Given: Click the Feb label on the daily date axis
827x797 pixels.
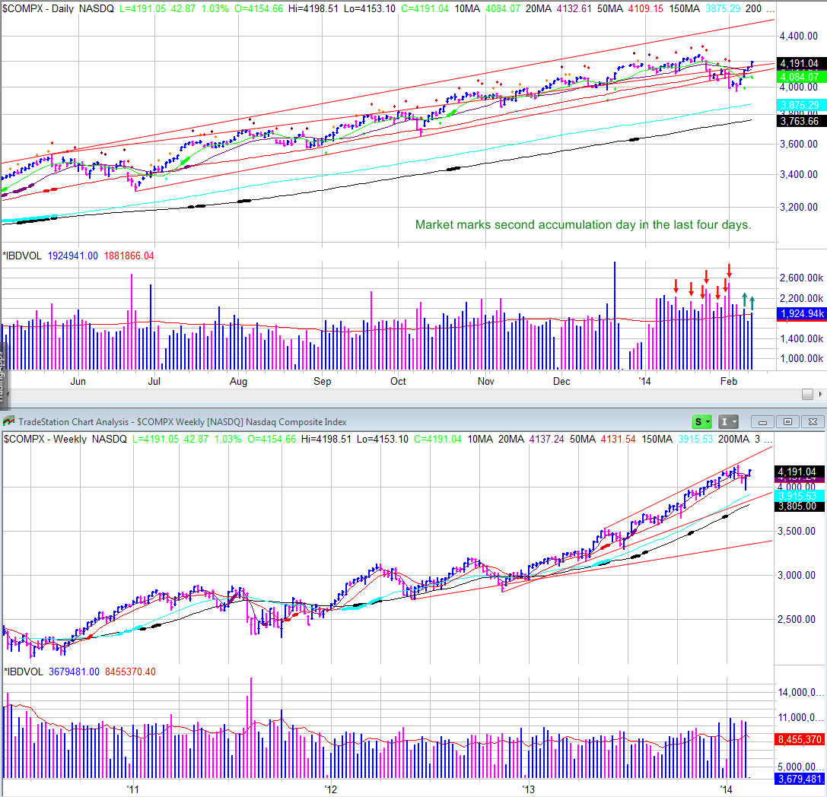Looking at the screenshot, I should pos(729,381).
